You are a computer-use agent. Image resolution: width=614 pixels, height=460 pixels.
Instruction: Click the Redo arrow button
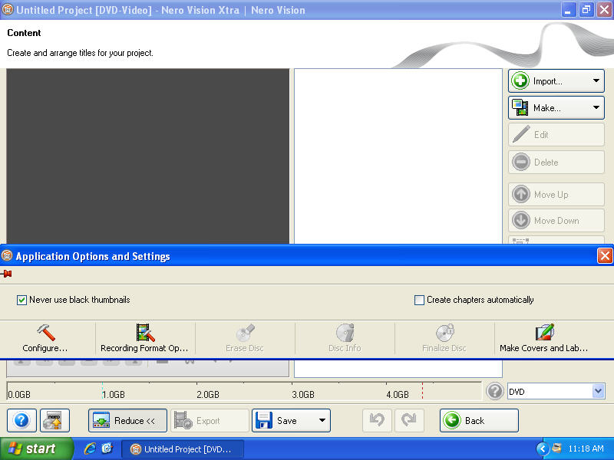point(409,420)
